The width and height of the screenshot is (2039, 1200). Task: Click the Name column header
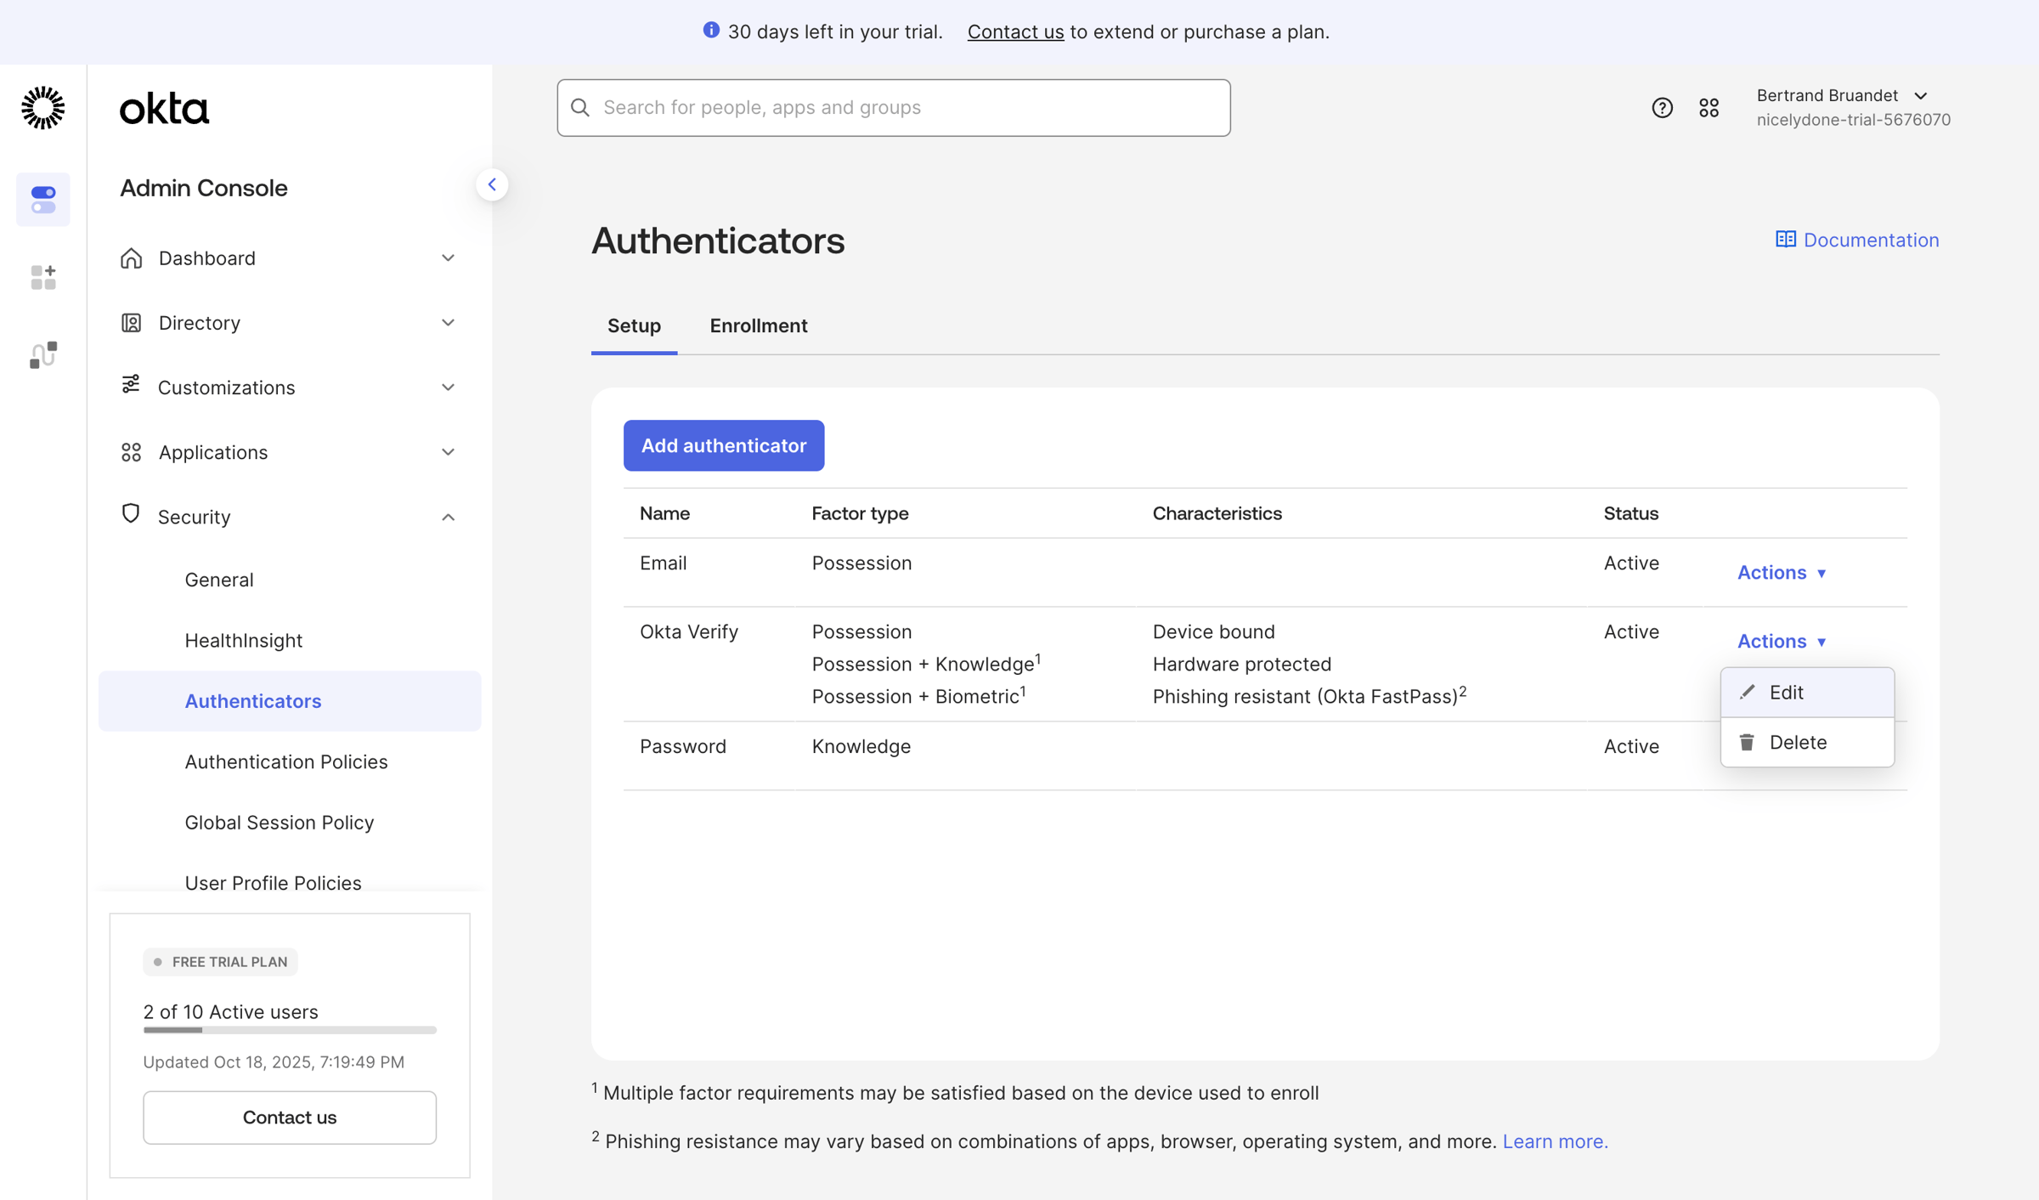coord(664,513)
